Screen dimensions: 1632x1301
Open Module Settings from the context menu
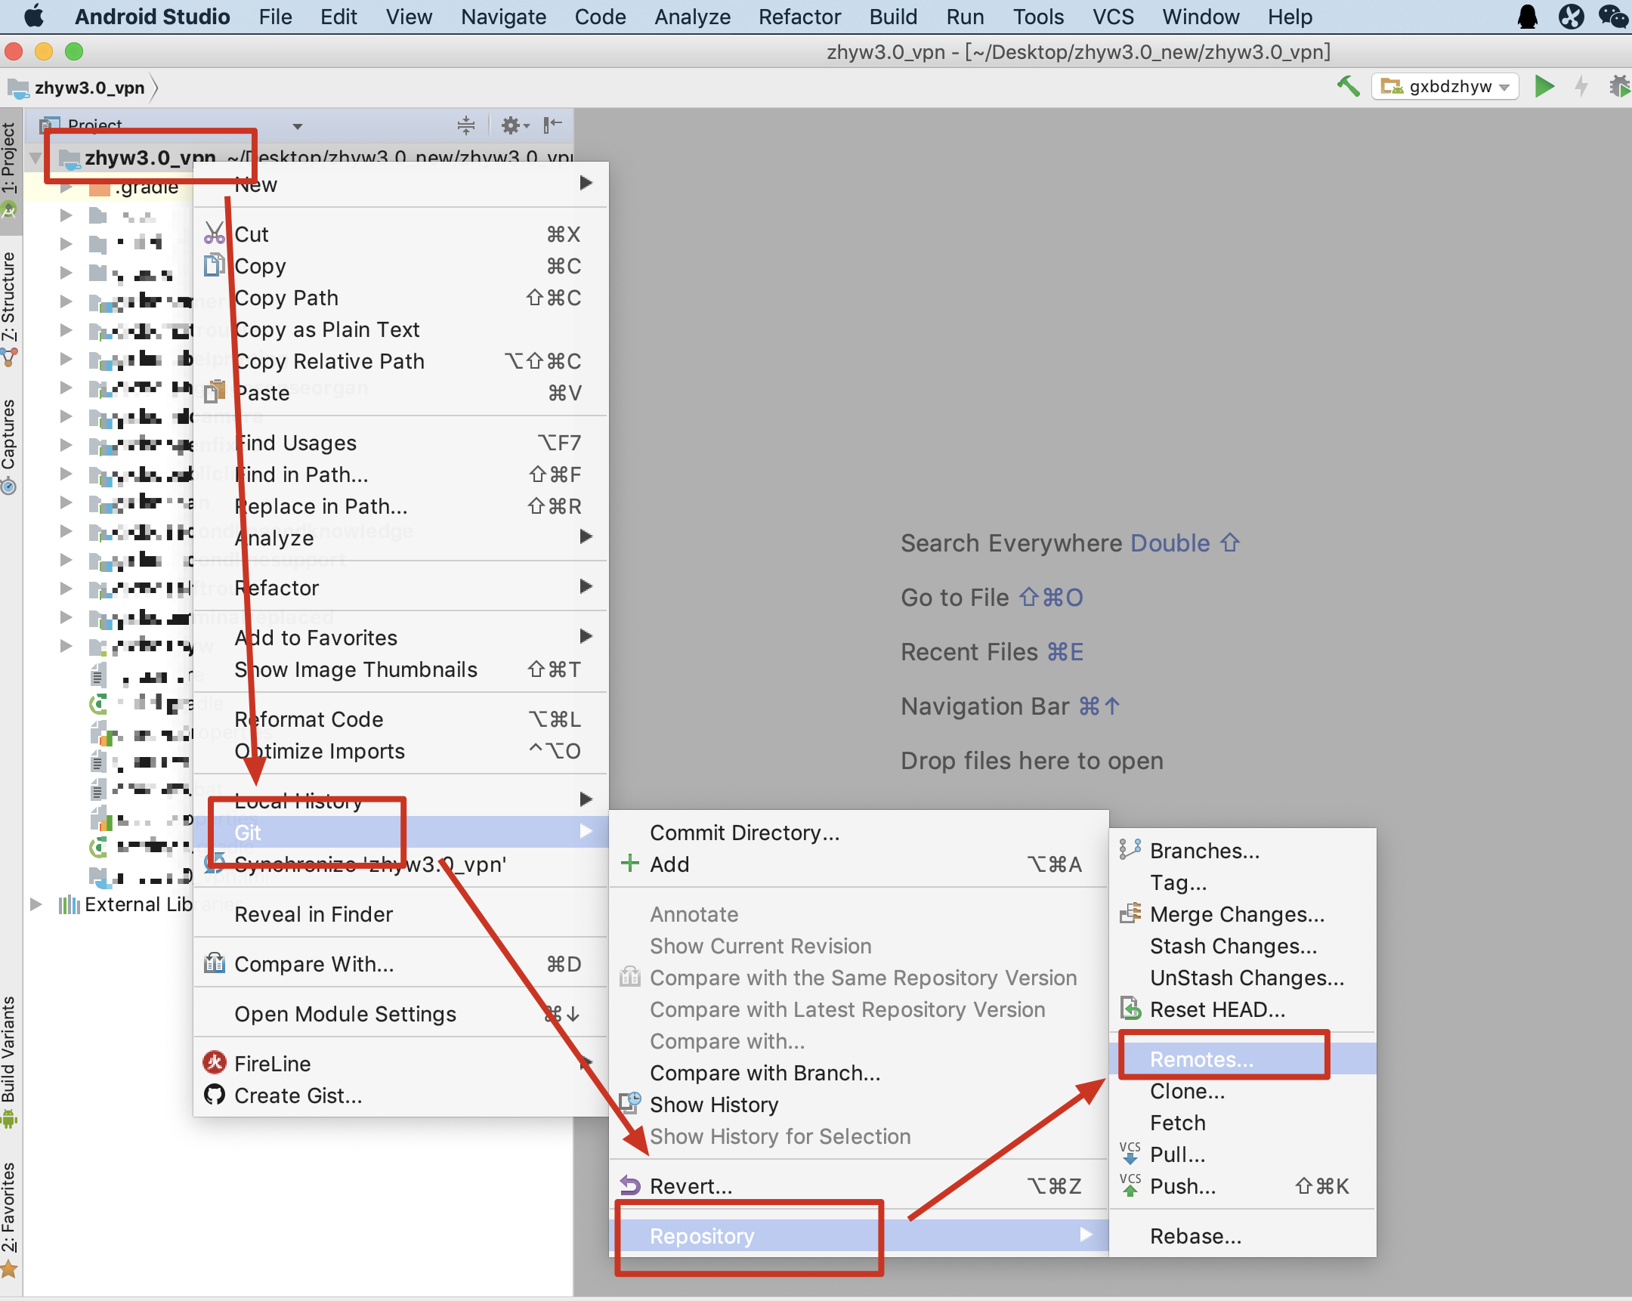coord(345,1013)
